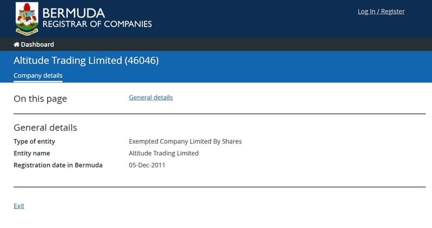Click the home icon beside Dashboard
Screen dimensions: 432x228
coord(17,44)
